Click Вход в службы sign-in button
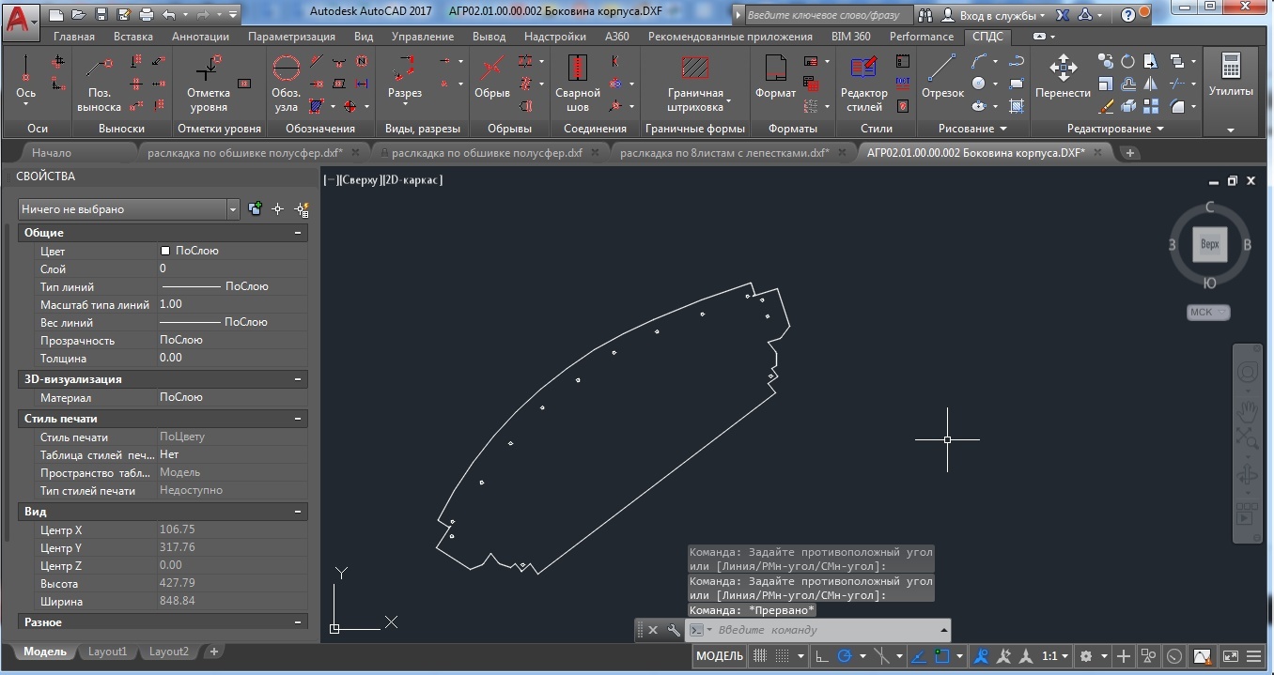This screenshot has height=675, width=1274. click(x=994, y=15)
